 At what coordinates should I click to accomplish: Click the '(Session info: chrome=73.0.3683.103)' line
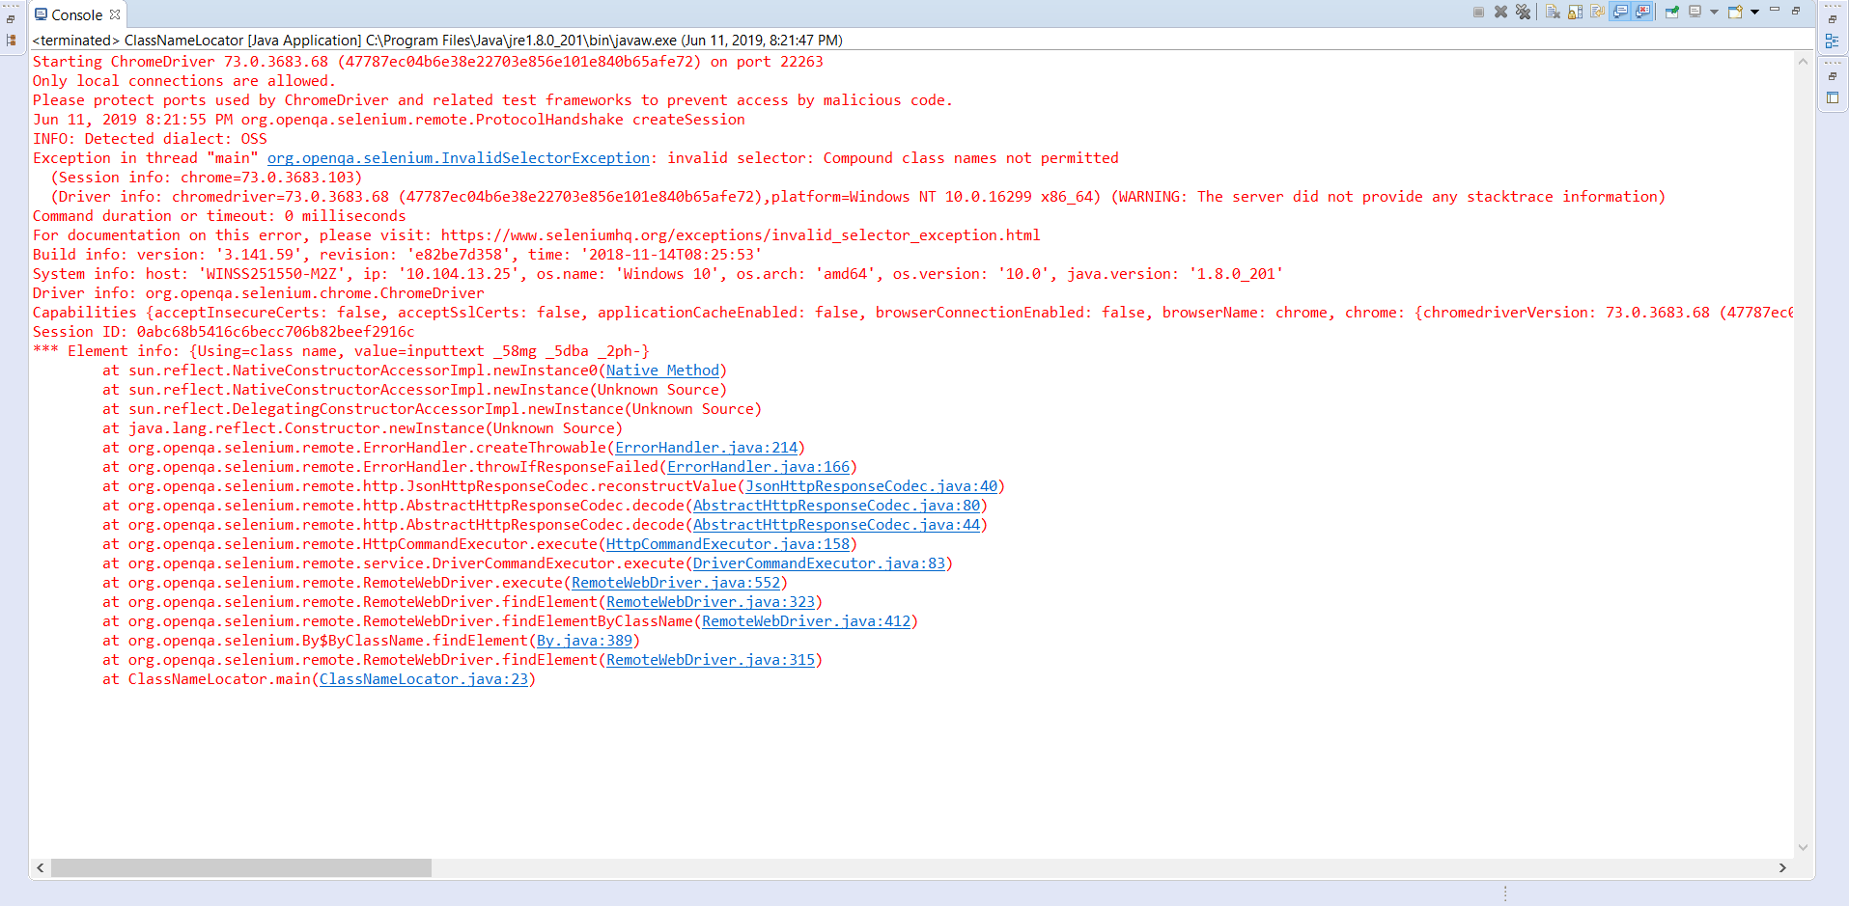pos(207,178)
